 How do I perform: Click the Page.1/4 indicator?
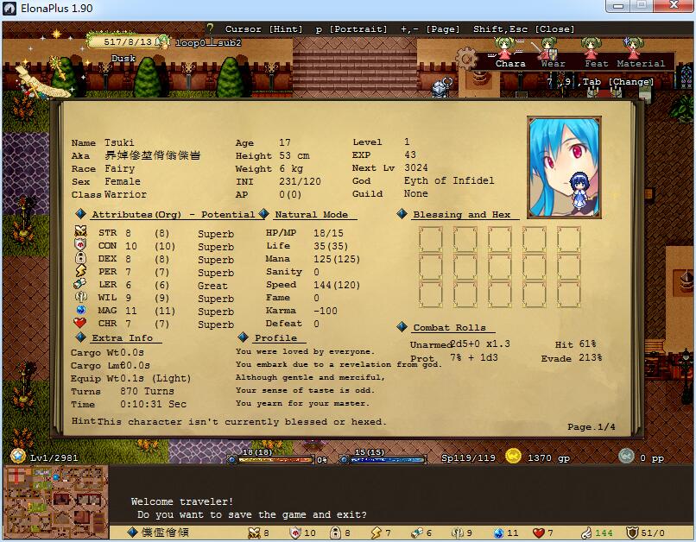pyautogui.click(x=591, y=427)
